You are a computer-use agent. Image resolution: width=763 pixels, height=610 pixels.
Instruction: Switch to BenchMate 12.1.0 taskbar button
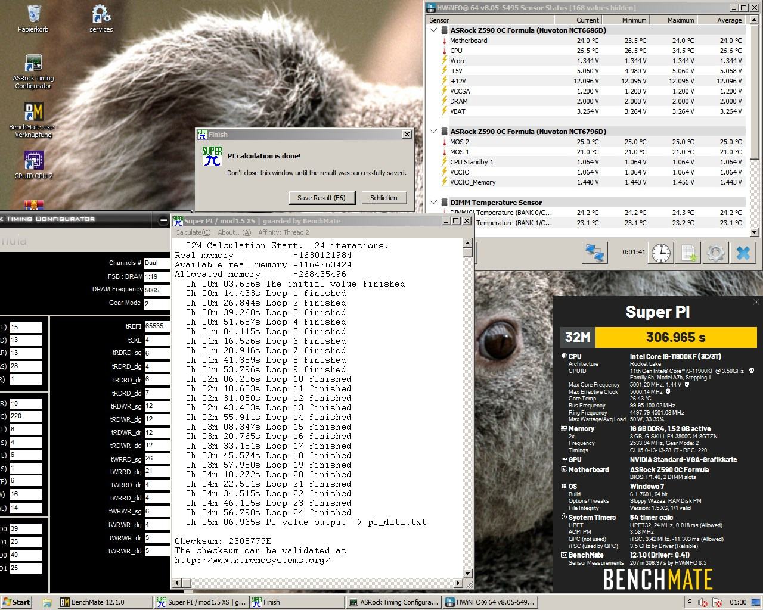(105, 602)
